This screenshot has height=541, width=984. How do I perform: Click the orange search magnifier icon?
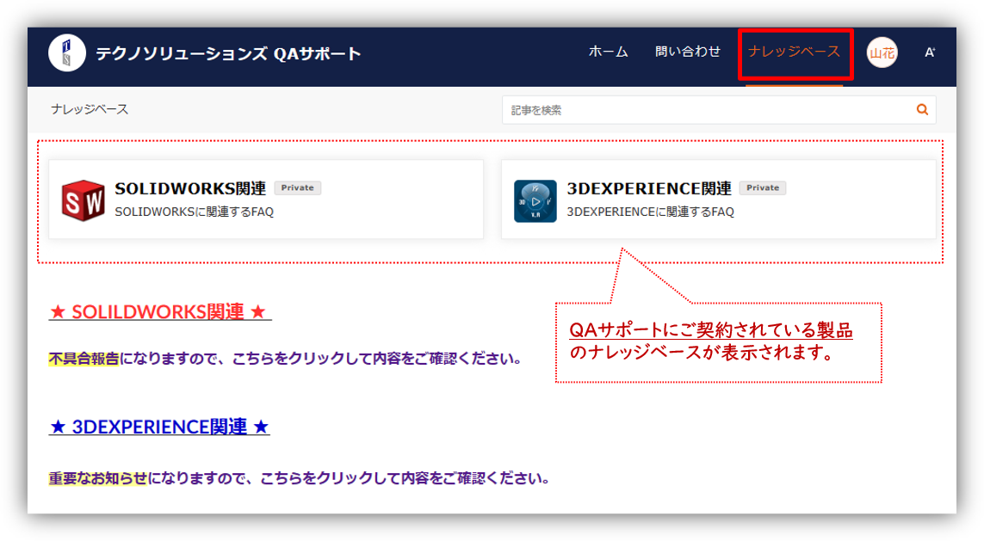click(922, 110)
